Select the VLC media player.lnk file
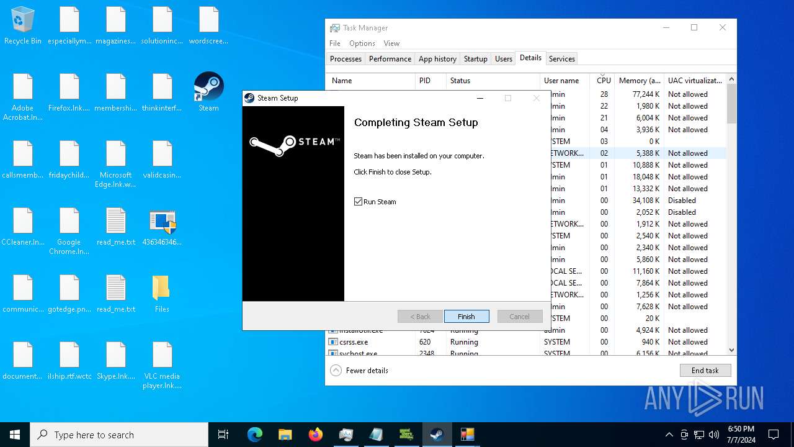 [x=162, y=365]
